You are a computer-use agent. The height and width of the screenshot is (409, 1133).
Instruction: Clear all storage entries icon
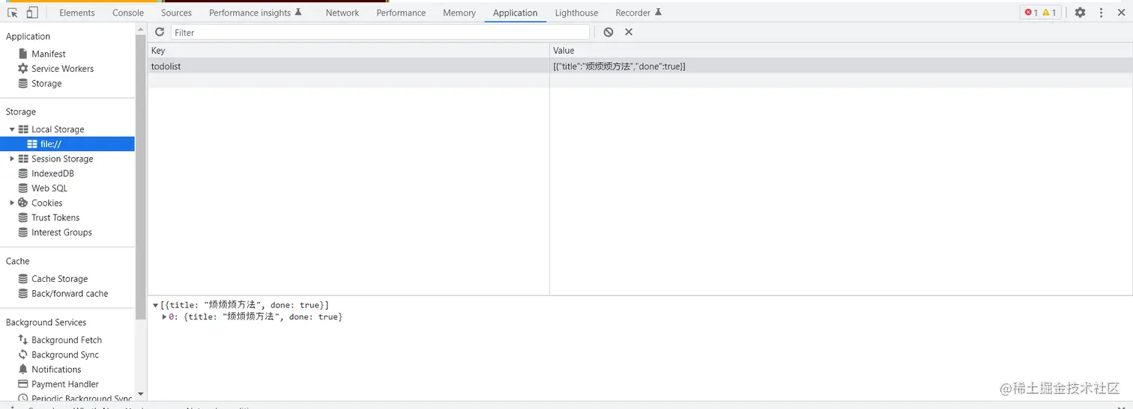608,32
